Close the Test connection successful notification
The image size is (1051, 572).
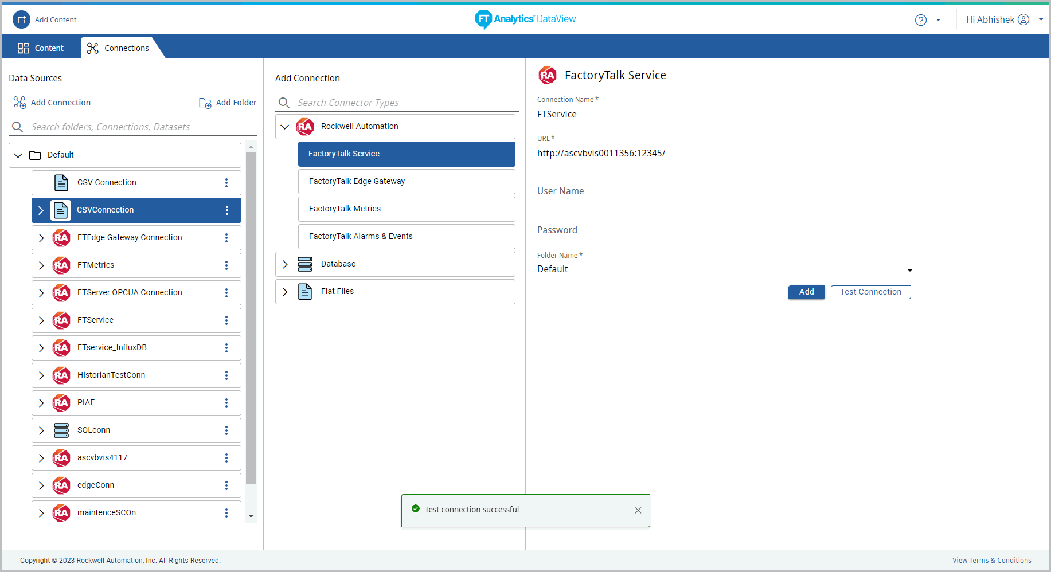point(638,510)
